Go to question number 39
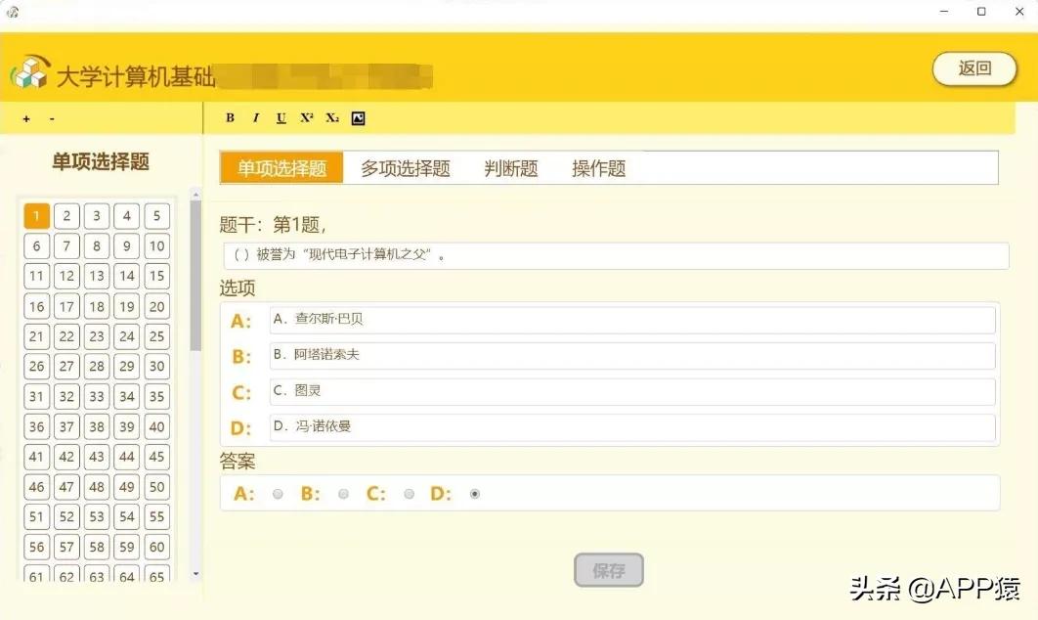 pos(127,426)
